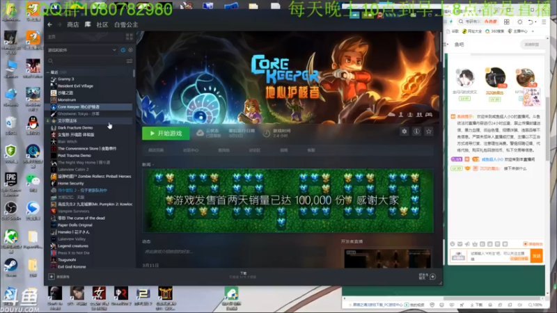This screenshot has width=557, height=313.
Task: Open the friends and chat icon
Action: tap(432, 276)
